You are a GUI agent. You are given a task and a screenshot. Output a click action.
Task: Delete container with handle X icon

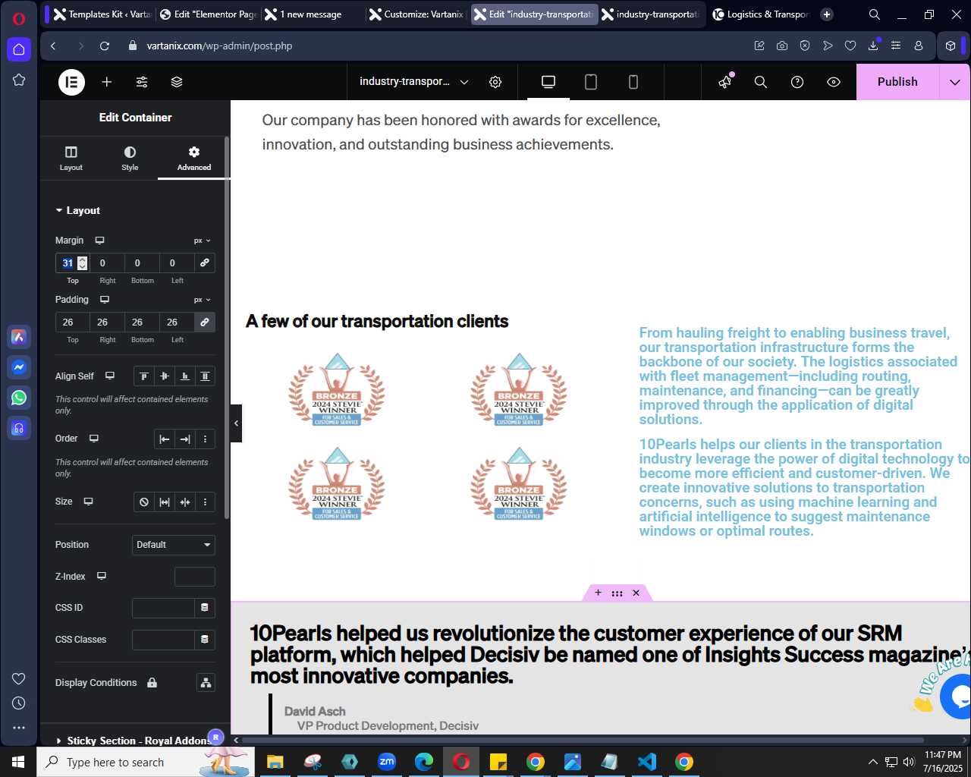tap(636, 593)
